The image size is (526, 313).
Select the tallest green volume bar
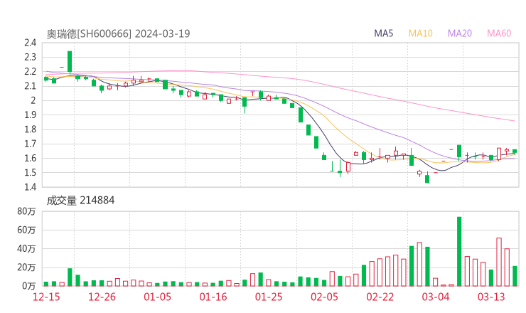[459, 252]
